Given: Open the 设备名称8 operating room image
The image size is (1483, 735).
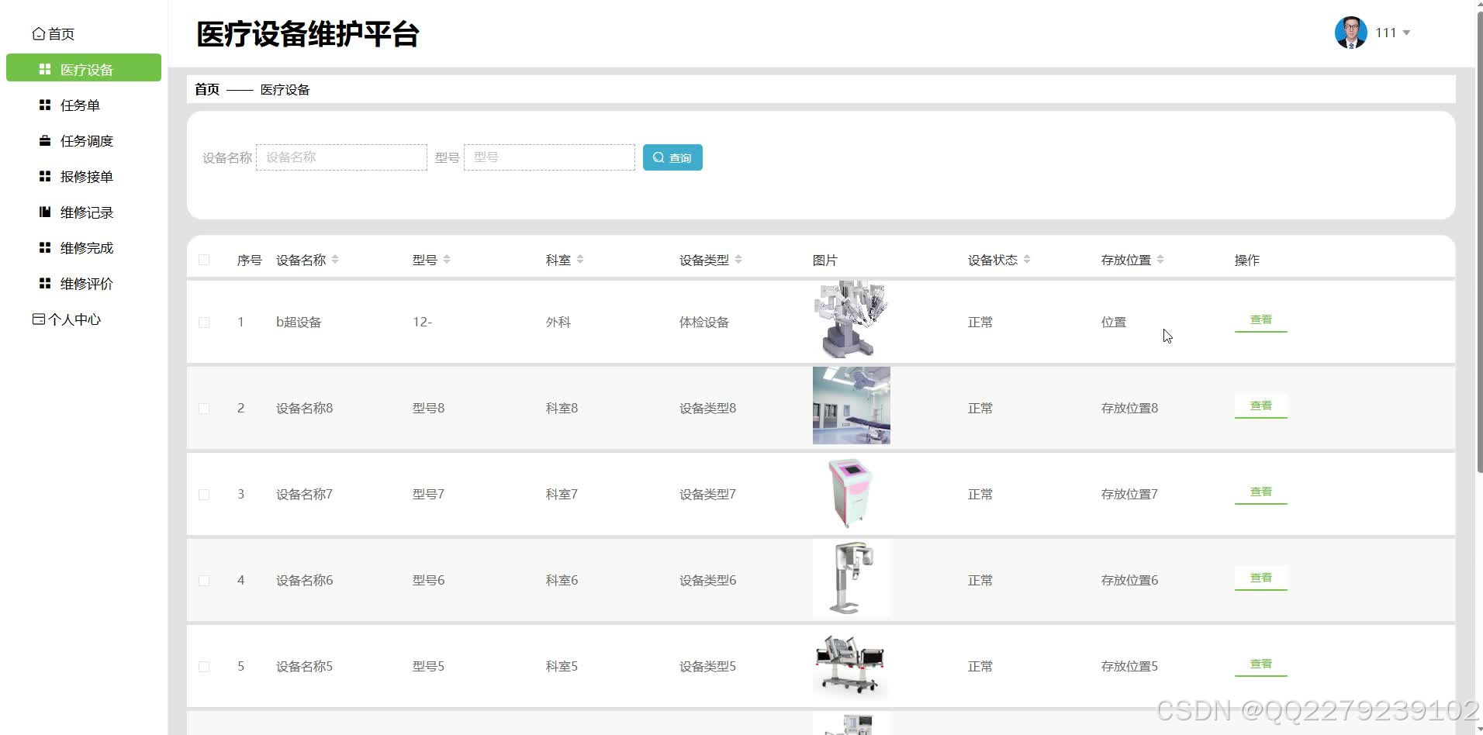Looking at the screenshot, I should click(851, 405).
